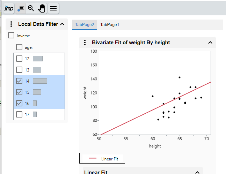
Task: Select the data tip tool icon
Action: (x=21, y=8)
